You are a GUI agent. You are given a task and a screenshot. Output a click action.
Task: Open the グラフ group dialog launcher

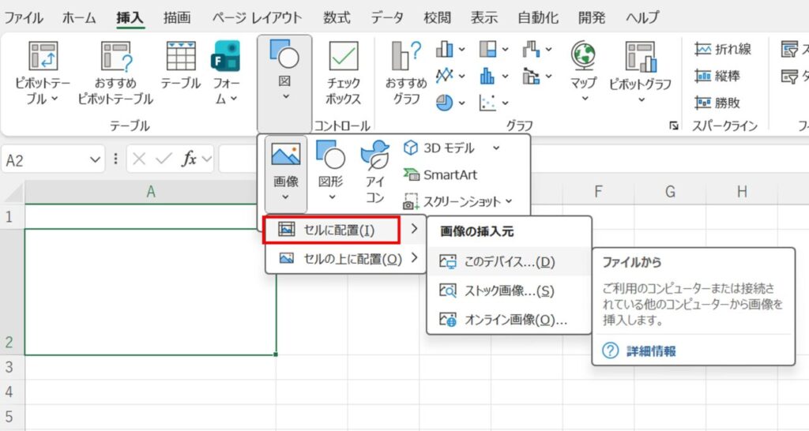pyautogui.click(x=673, y=126)
